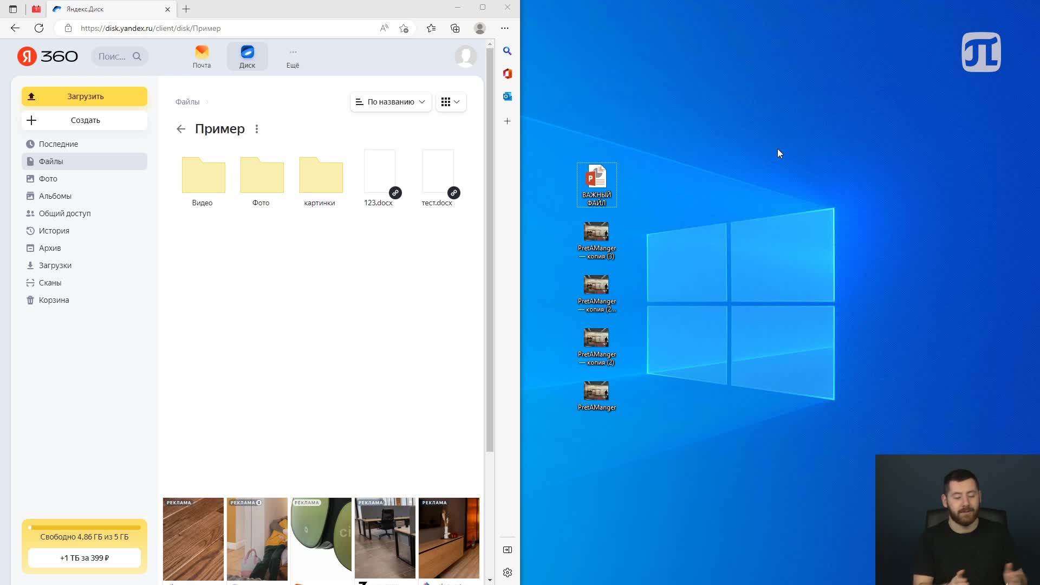The width and height of the screenshot is (1040, 585).
Task: Open the browser Collections icon
Action: (455, 28)
